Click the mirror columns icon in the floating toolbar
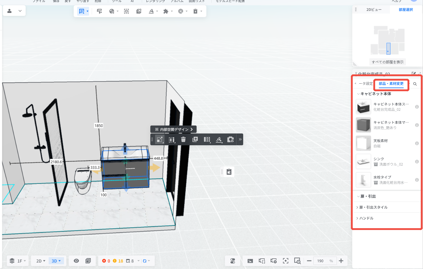Screen dimensions: 423x269 pyautogui.click(x=207, y=139)
